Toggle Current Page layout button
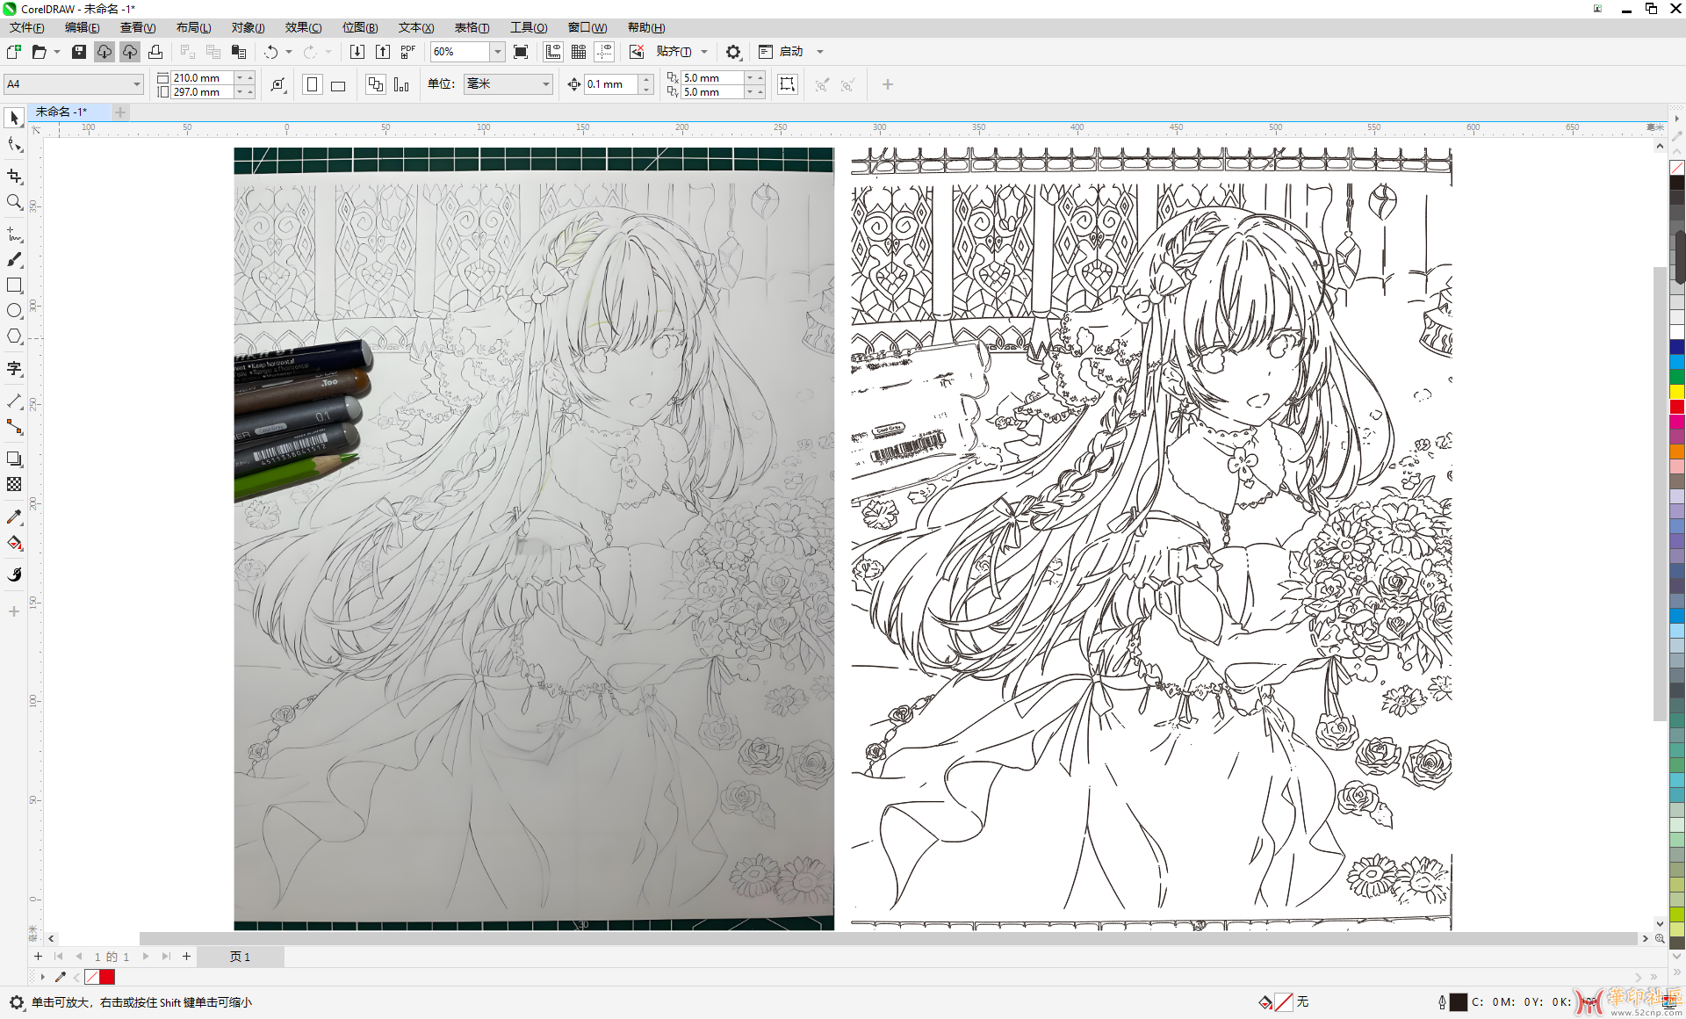Image resolution: width=1686 pixels, height=1019 pixels. pos(401,84)
